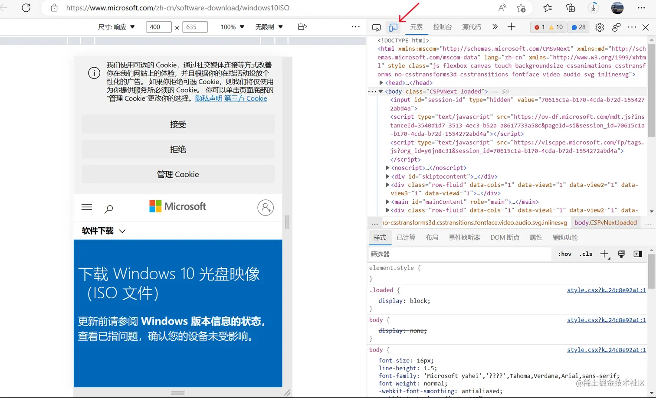This screenshot has height=398, width=656.
Task: Switch to the 元素 tab
Action: pos(417,27)
